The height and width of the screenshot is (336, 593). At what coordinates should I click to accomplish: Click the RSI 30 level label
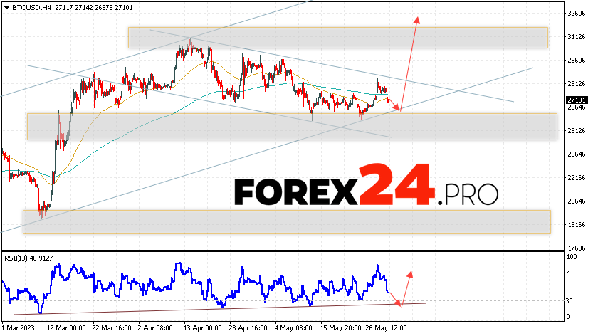[x=571, y=300]
